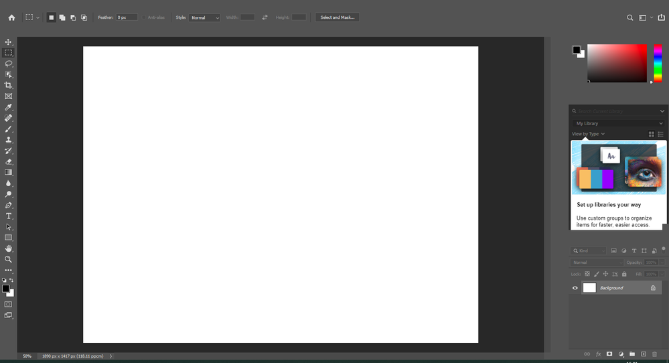
Task: Select the Dodge tool
Action: (x=8, y=194)
